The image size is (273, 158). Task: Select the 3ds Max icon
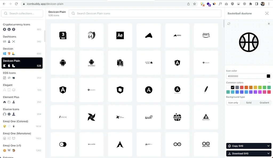pos(63,35)
